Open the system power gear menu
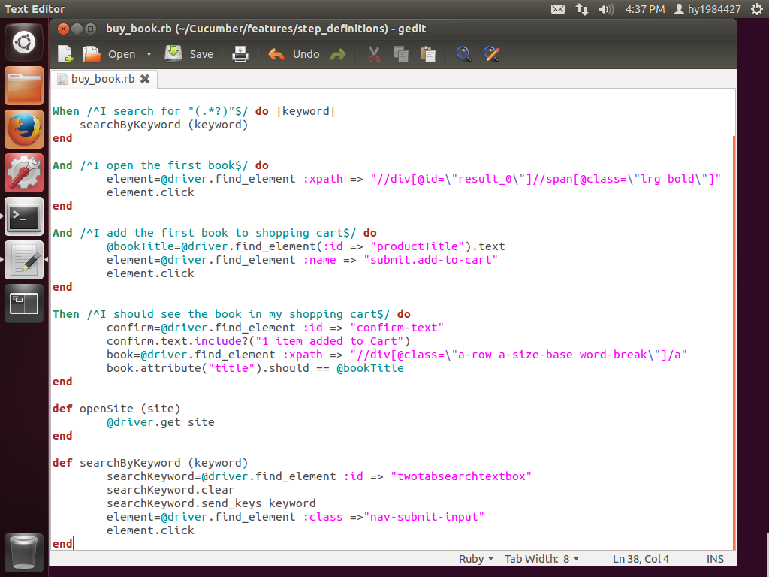 [757, 9]
